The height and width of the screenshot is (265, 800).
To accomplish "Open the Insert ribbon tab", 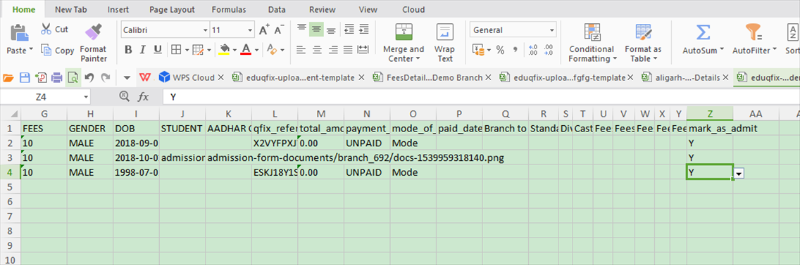I will (118, 9).
